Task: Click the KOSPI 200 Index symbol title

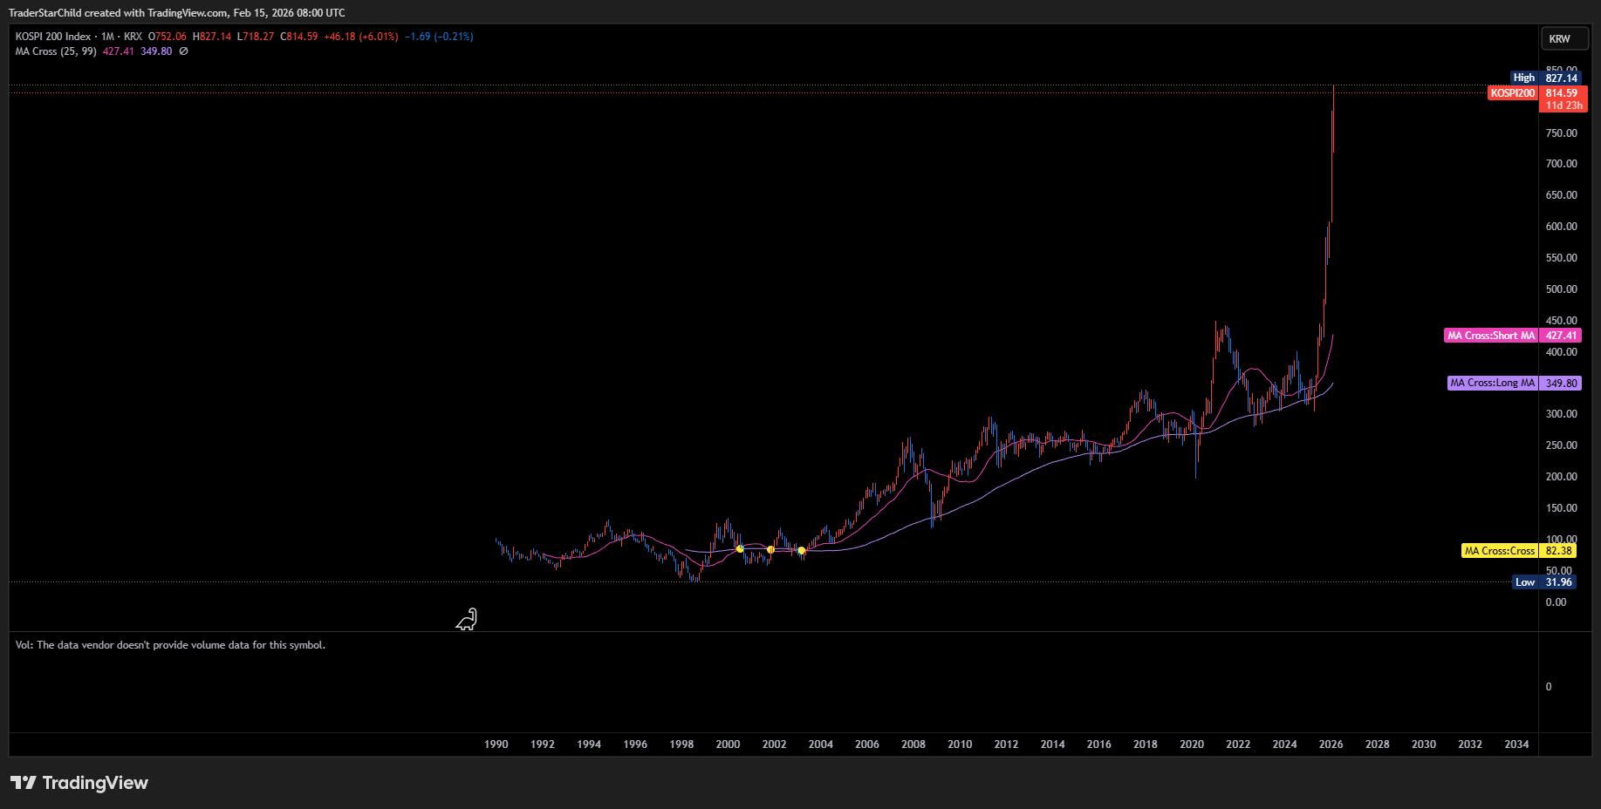Action: (53, 37)
